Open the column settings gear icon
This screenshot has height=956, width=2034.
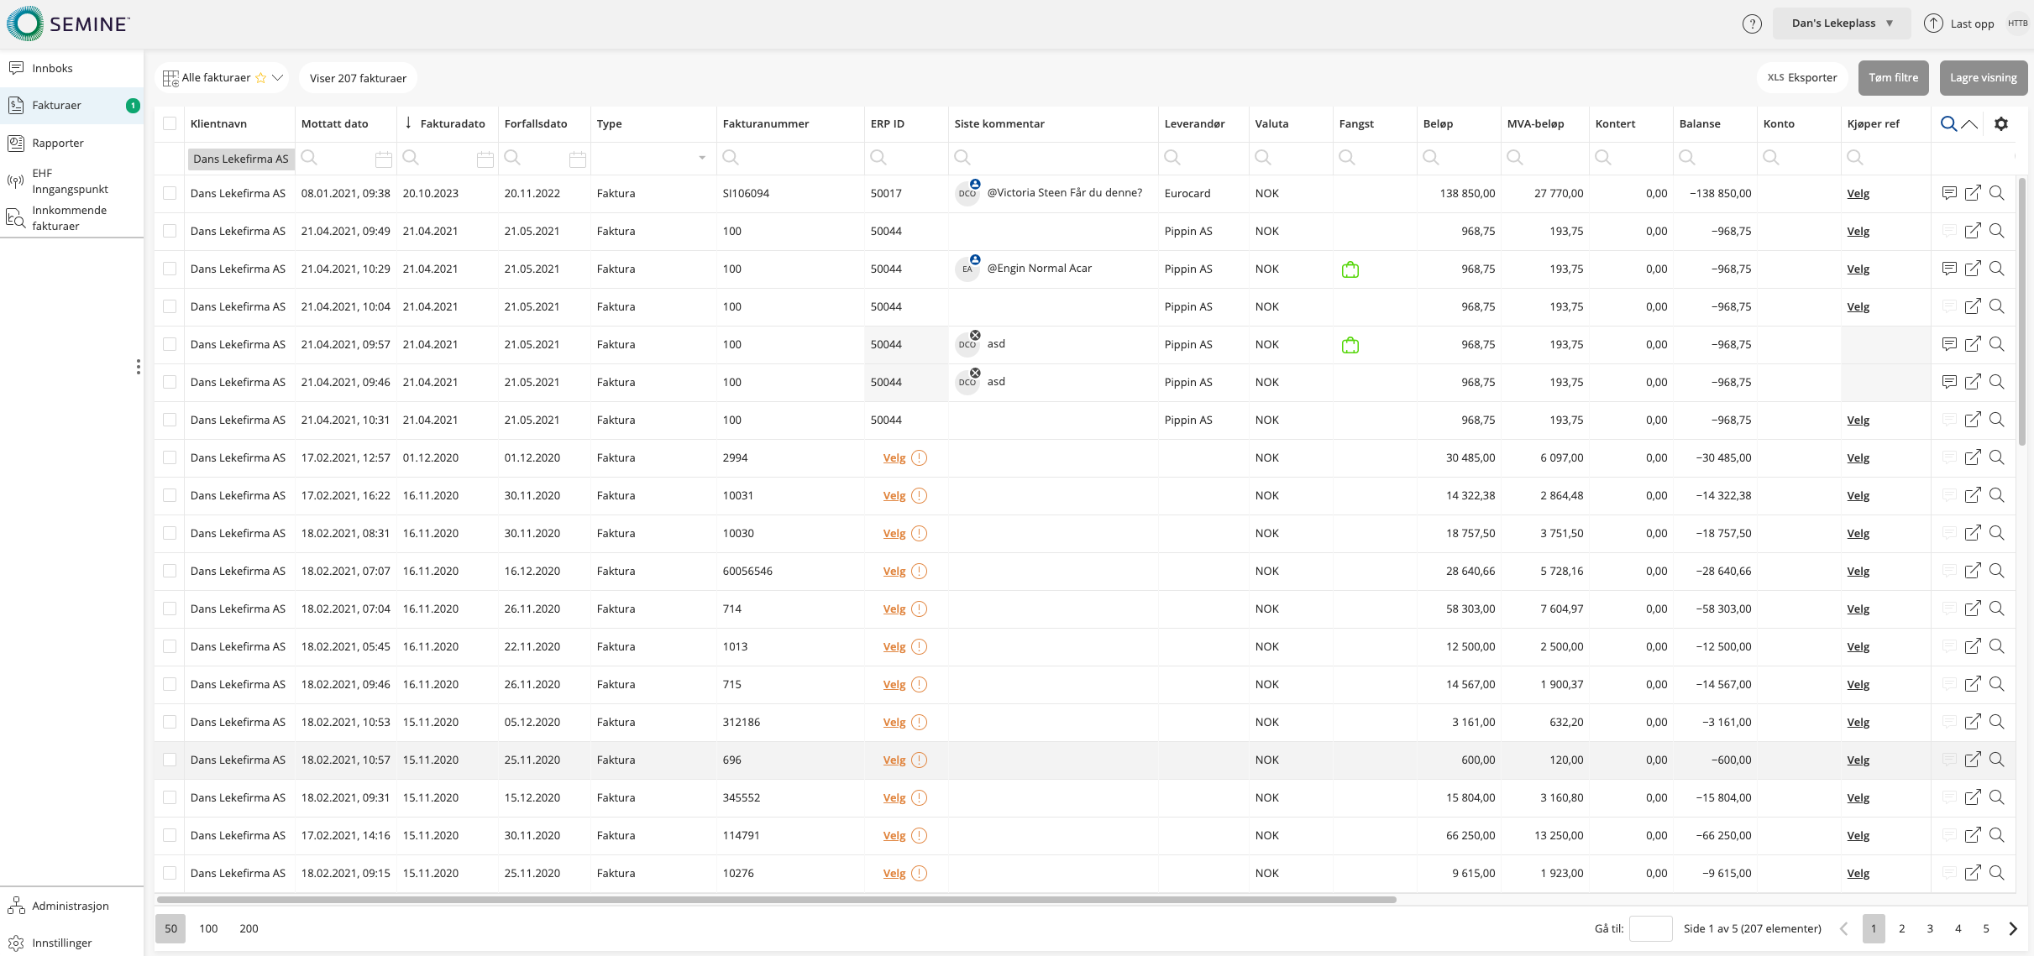point(2001,124)
